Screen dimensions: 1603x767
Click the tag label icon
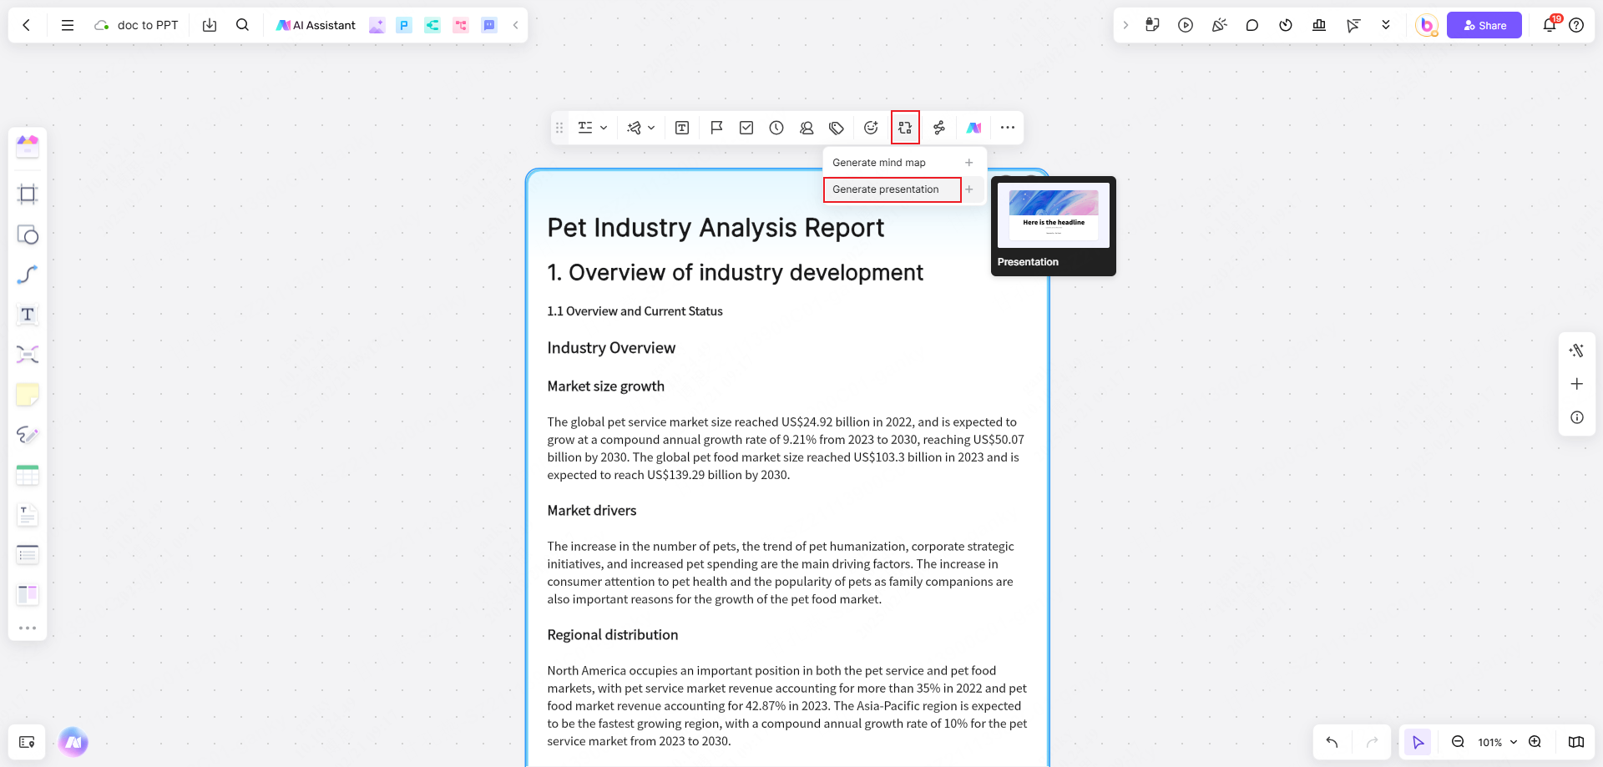click(x=837, y=128)
